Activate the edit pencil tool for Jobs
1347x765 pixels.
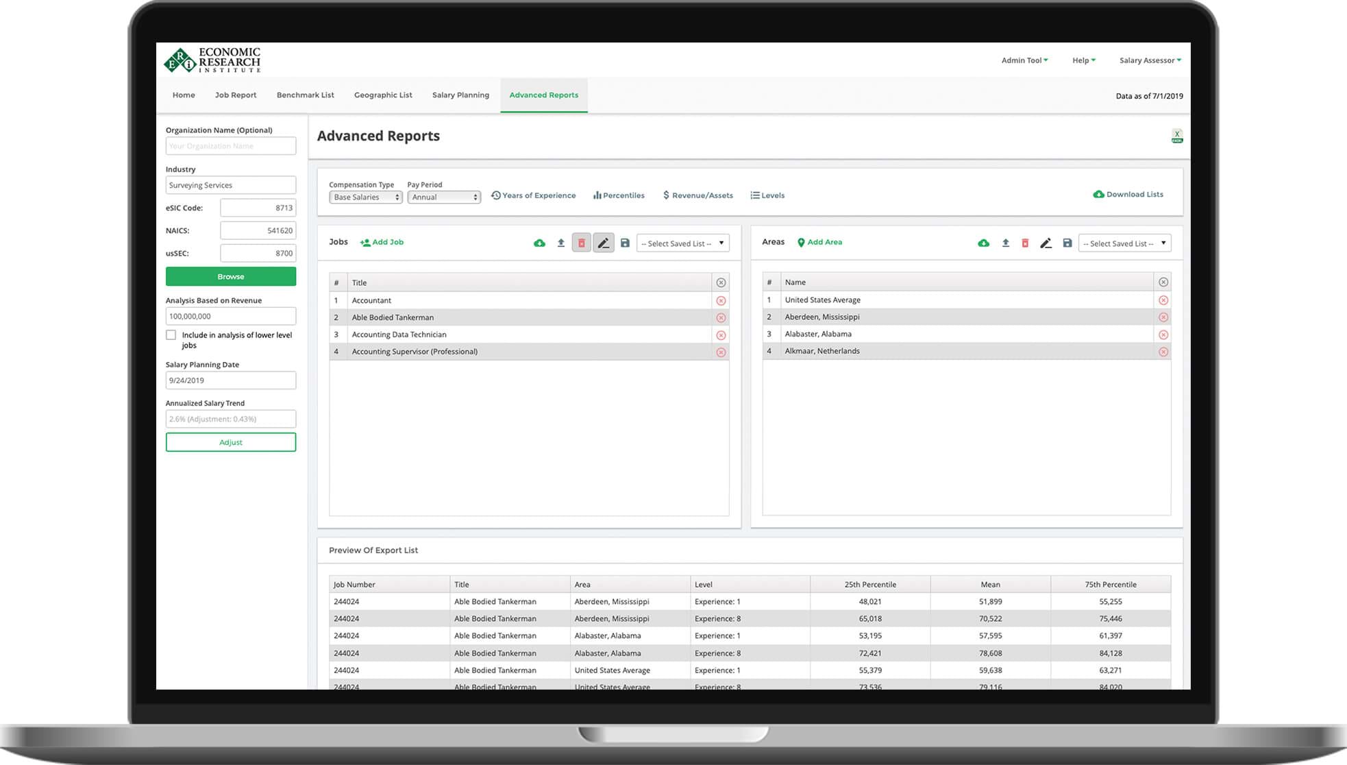pos(604,243)
